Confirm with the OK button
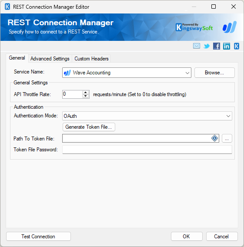 (x=187, y=236)
